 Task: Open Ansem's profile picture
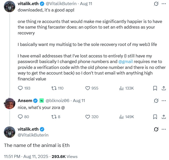pyautogui.click(x=9, y=103)
